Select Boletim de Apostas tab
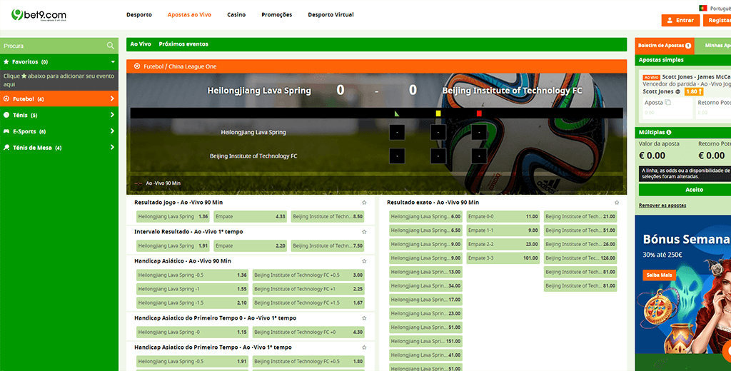Screen dimensions: 731x371 click(665, 46)
